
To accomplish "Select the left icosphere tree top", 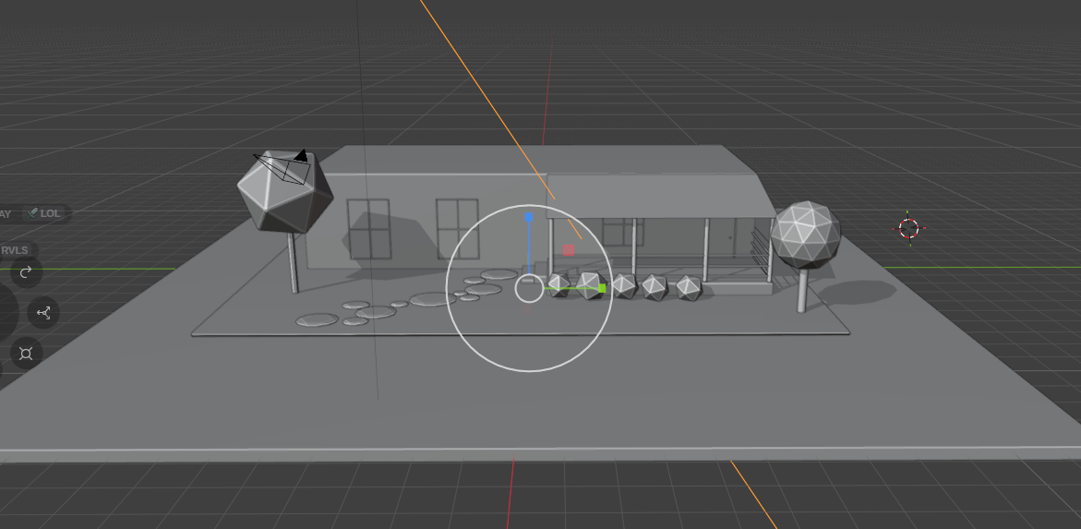I will [284, 192].
